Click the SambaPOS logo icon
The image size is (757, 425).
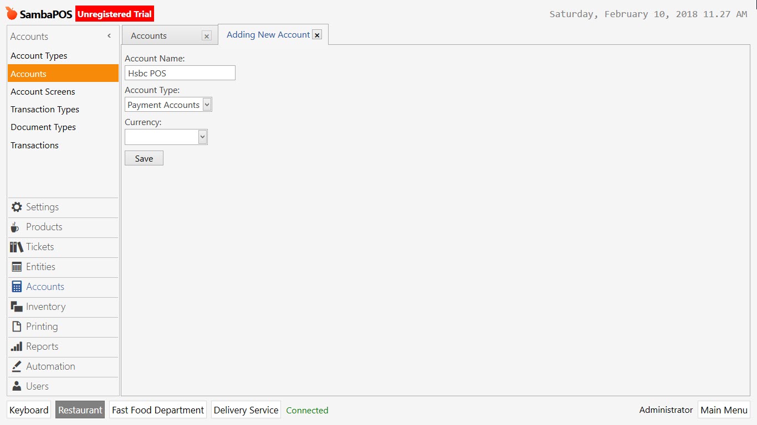click(12, 14)
